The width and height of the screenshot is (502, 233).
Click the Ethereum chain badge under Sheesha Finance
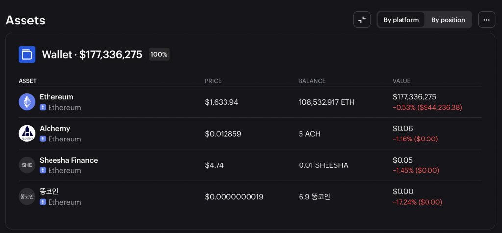click(x=43, y=170)
